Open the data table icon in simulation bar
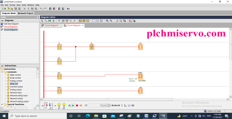 (x=129, y=105)
